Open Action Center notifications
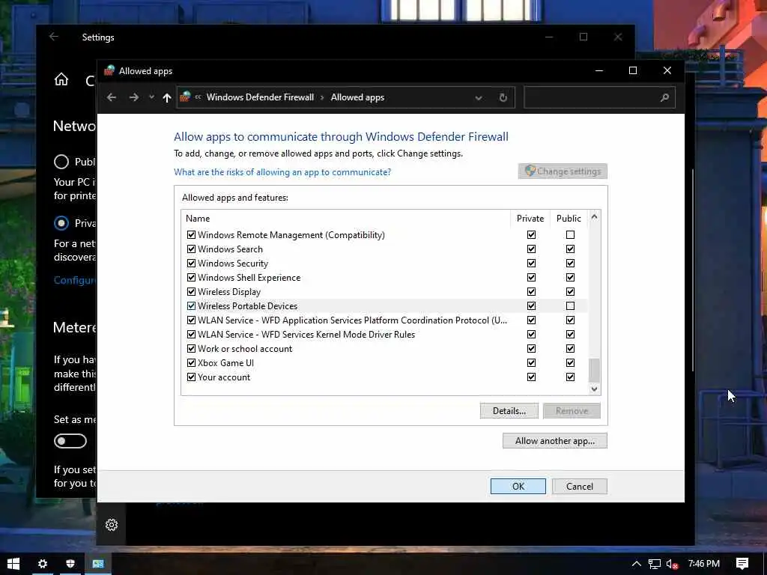This screenshot has height=575, width=767. [742, 564]
